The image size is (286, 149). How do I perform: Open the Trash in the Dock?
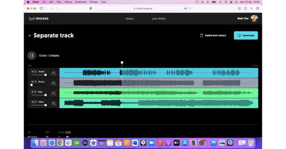[x=251, y=143]
